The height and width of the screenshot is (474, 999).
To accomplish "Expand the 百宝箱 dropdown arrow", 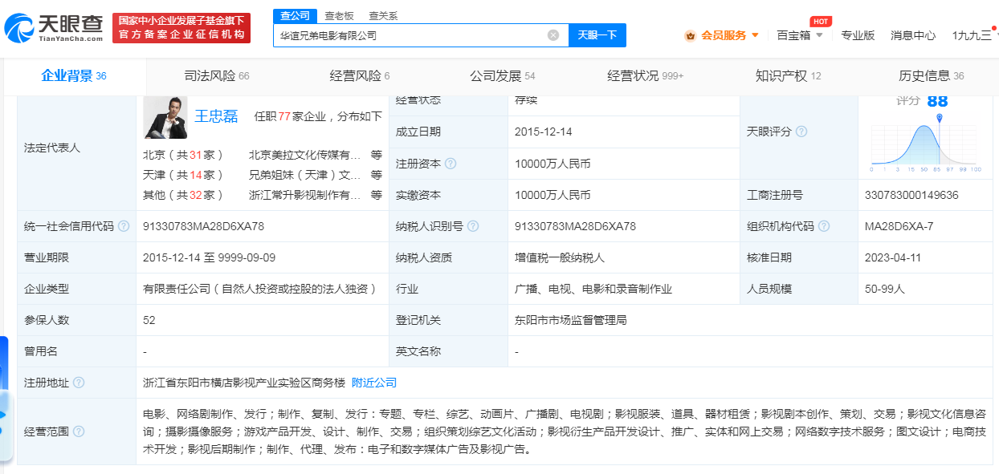I will point(819,35).
